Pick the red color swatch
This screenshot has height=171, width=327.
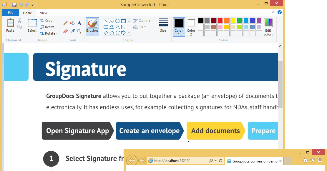click(x=220, y=20)
